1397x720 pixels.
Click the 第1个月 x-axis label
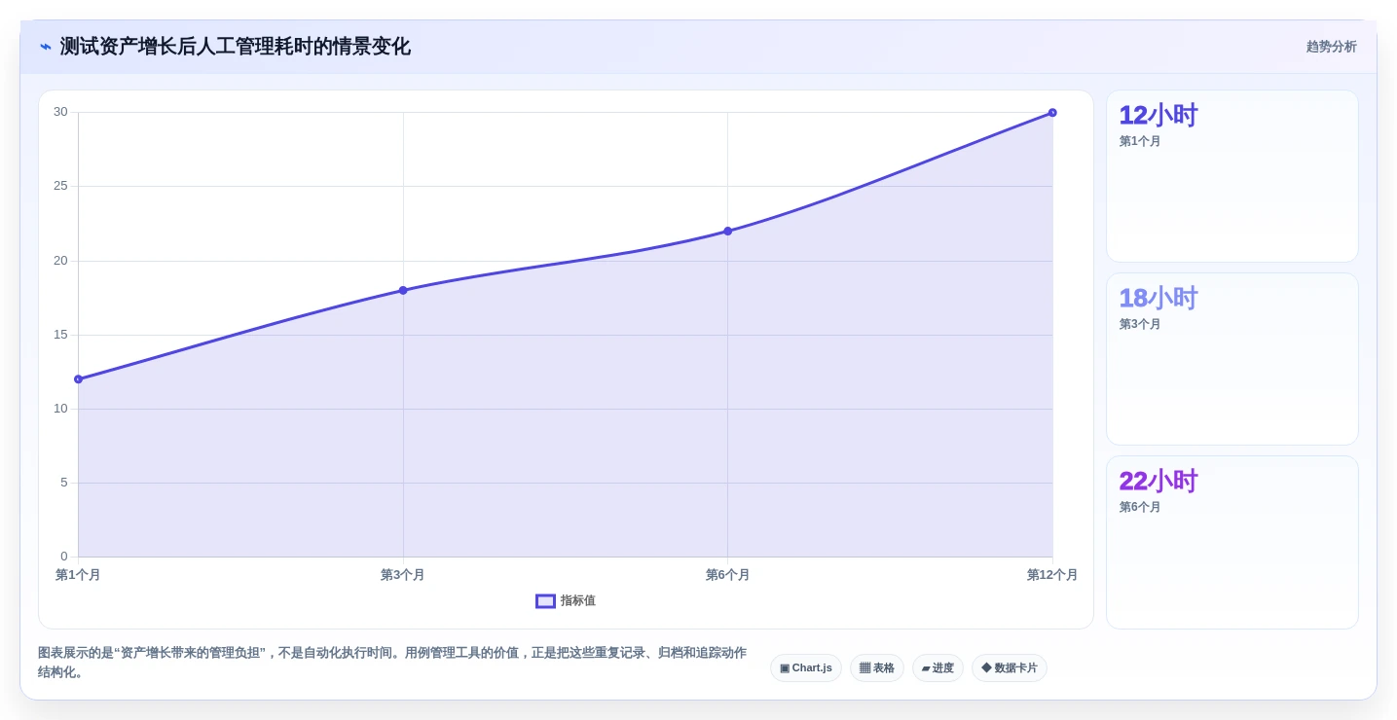[x=78, y=575]
